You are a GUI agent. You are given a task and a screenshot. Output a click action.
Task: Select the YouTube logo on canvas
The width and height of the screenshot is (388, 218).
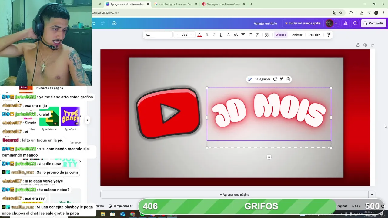click(x=168, y=113)
